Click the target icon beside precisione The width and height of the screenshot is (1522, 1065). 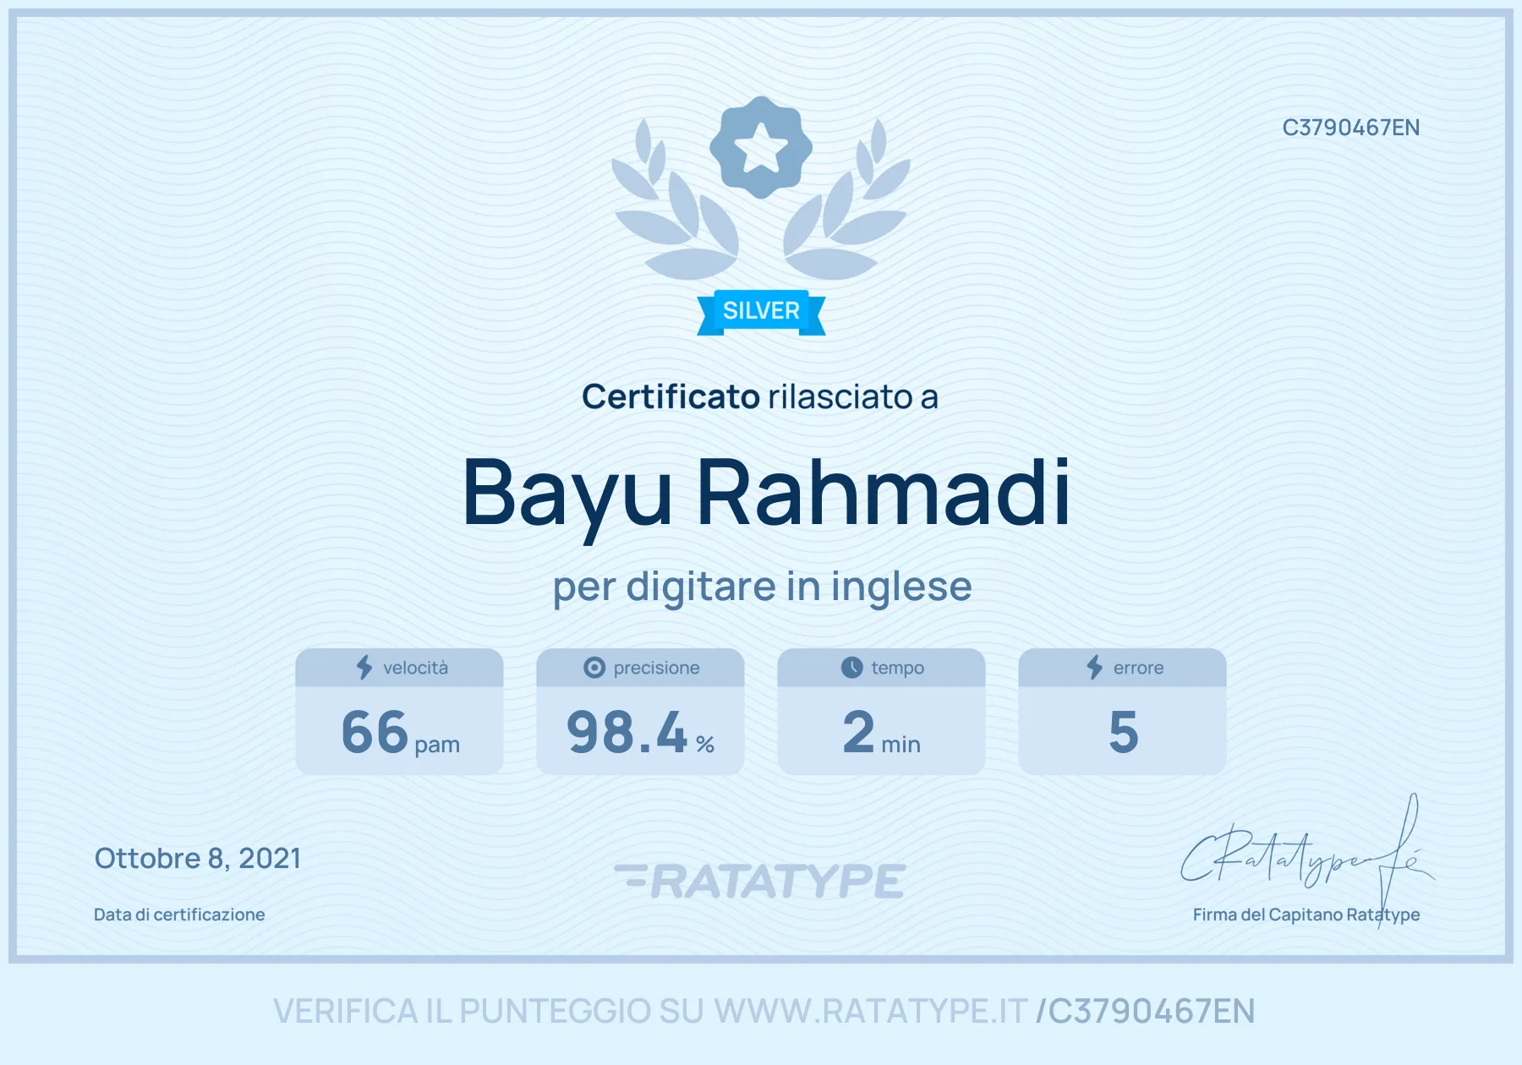[594, 668]
